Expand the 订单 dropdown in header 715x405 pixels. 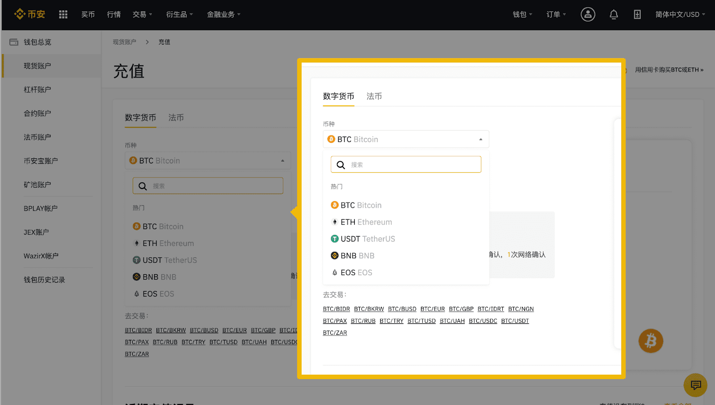point(556,14)
